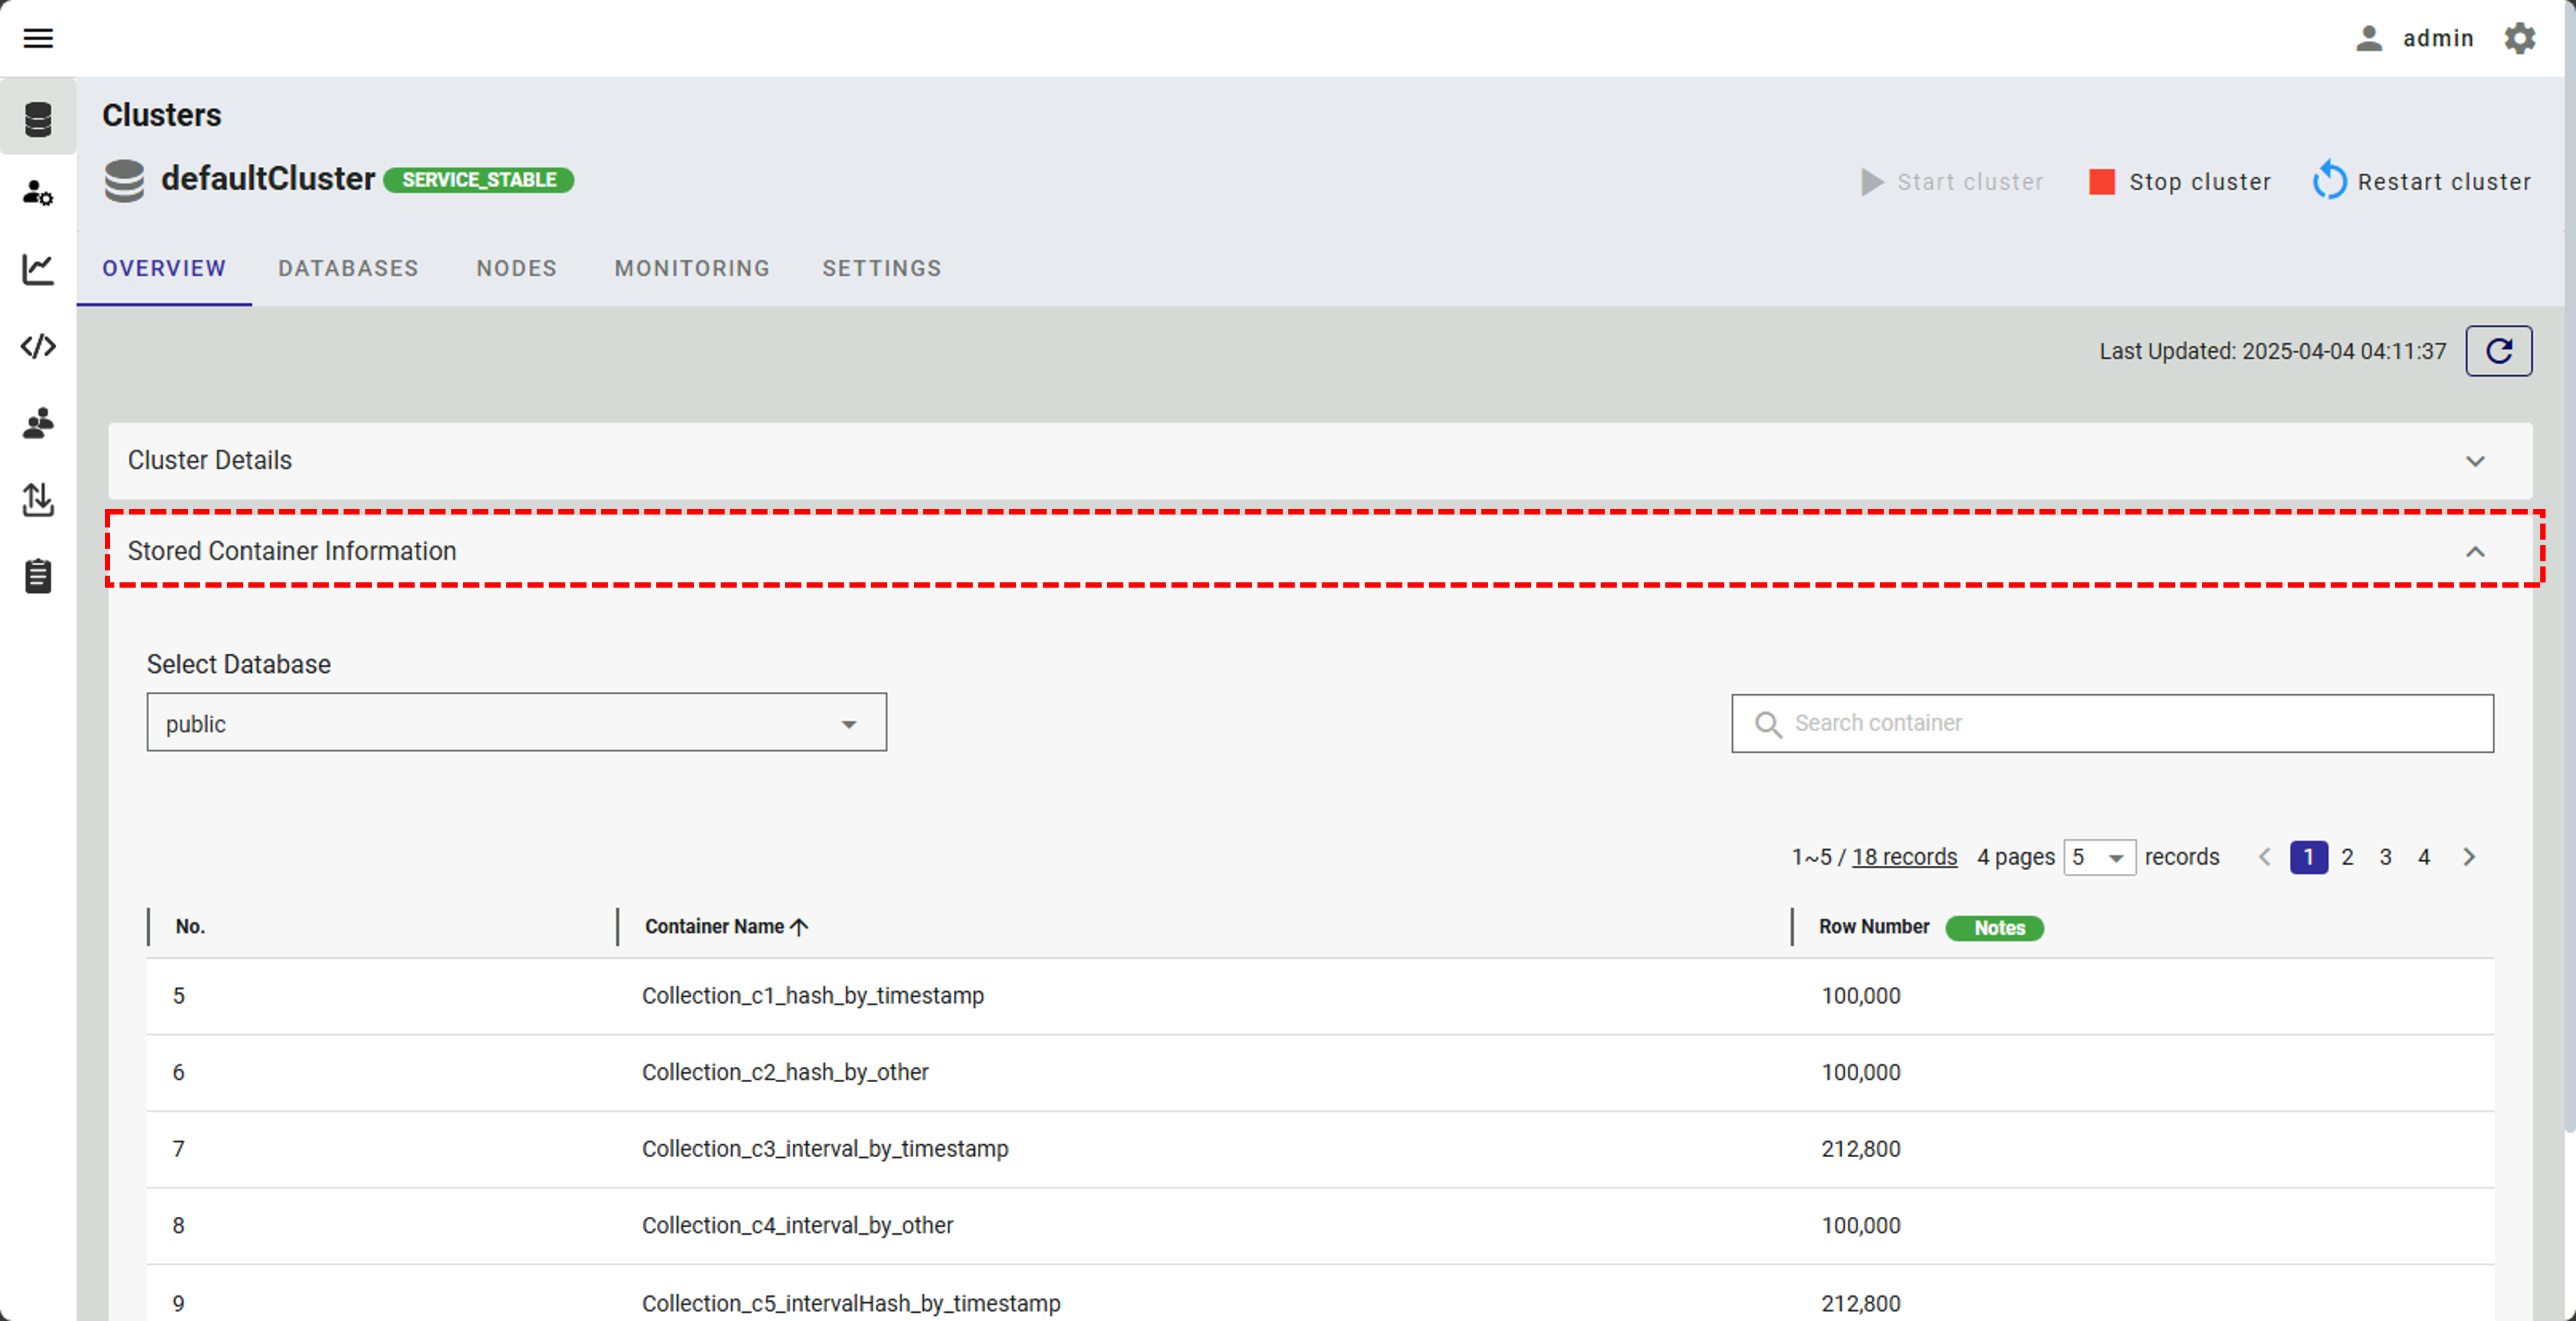Click the Stop cluster button

[2181, 182]
